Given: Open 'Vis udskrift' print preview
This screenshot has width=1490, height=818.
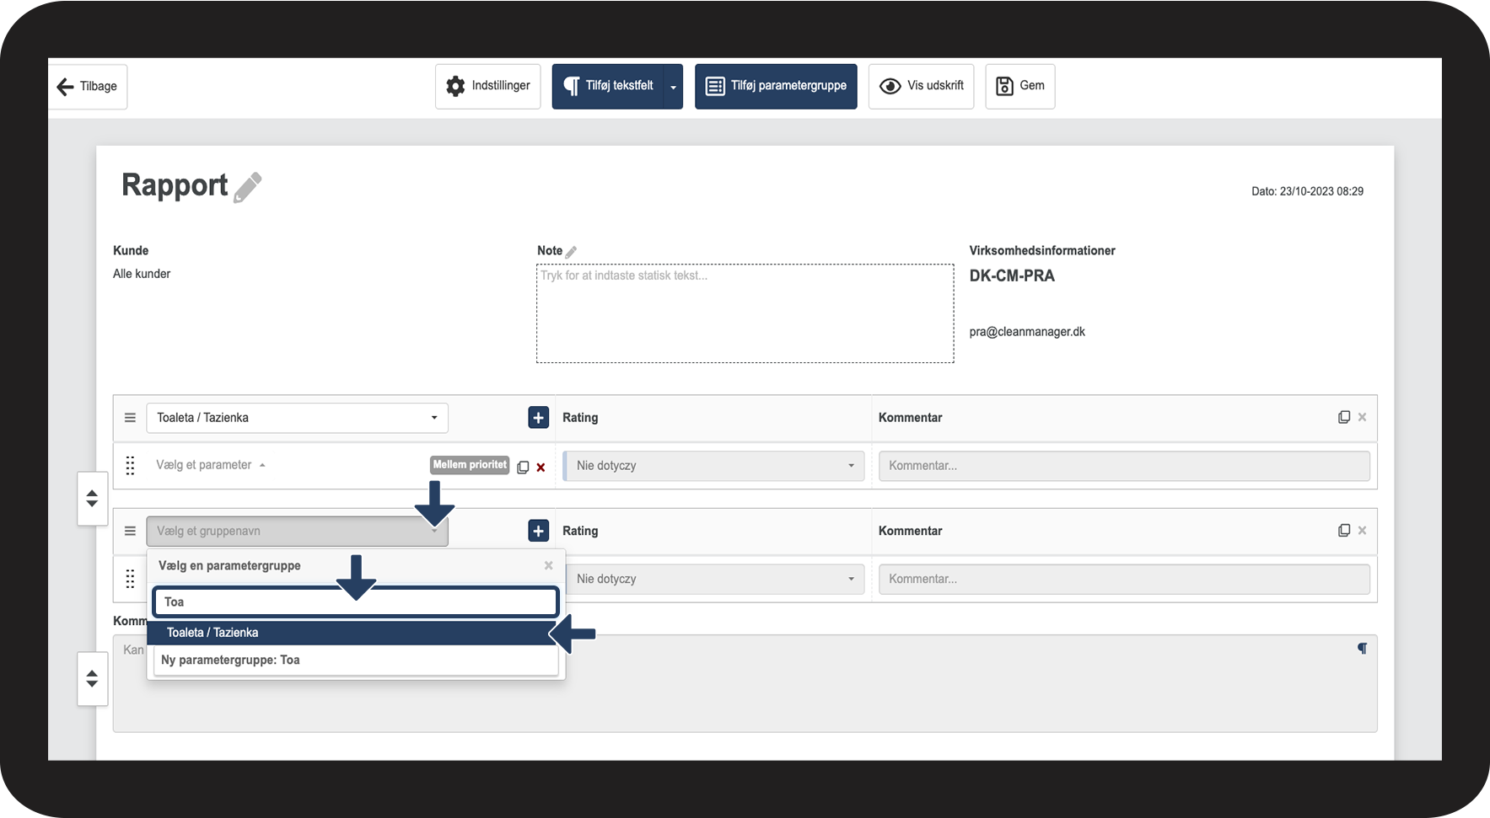Looking at the screenshot, I should pos(921,86).
